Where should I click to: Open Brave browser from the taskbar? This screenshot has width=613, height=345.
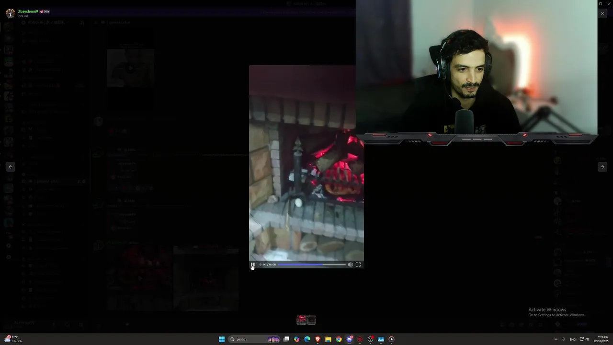pos(318,339)
